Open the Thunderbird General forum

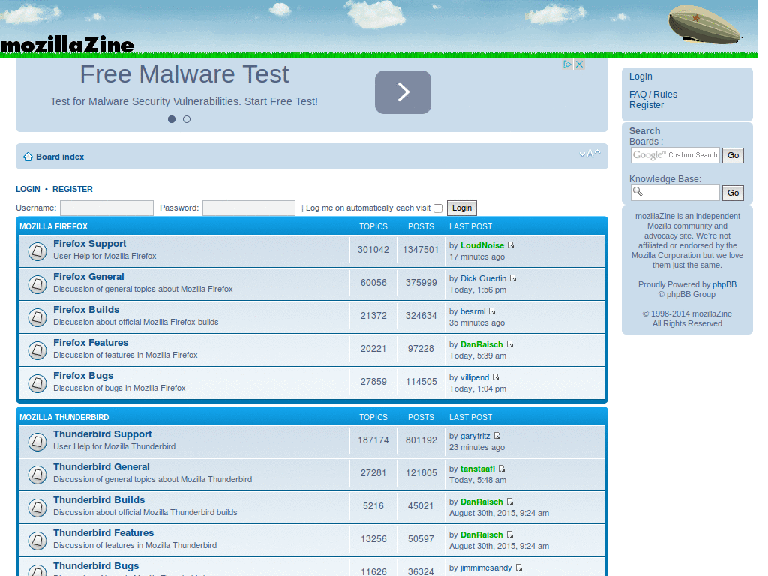(x=101, y=466)
